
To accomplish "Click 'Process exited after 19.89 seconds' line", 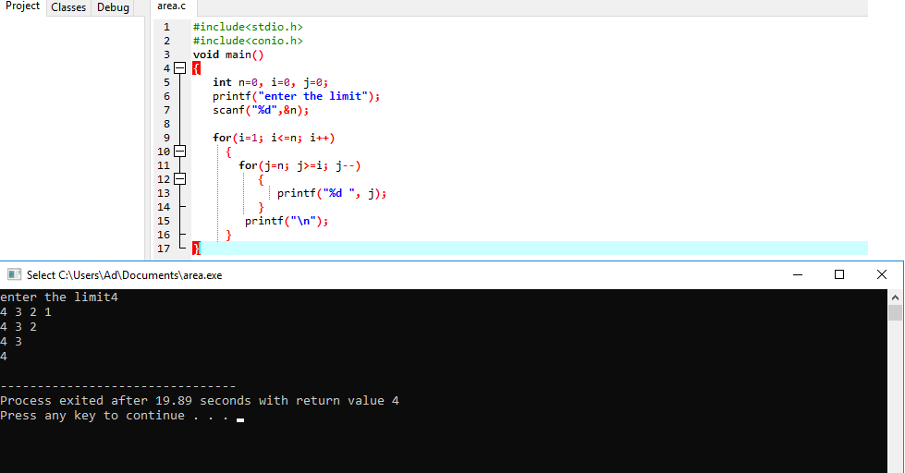I will tap(199, 400).
